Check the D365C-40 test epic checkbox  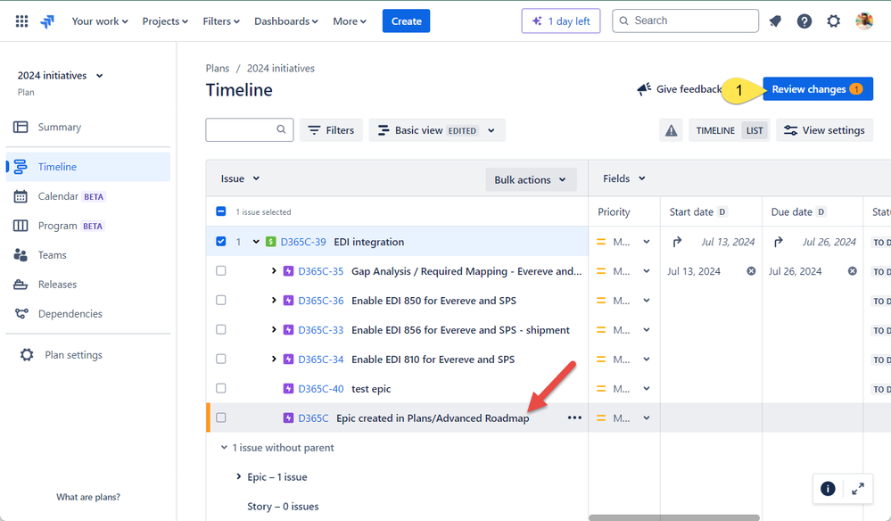(x=221, y=389)
